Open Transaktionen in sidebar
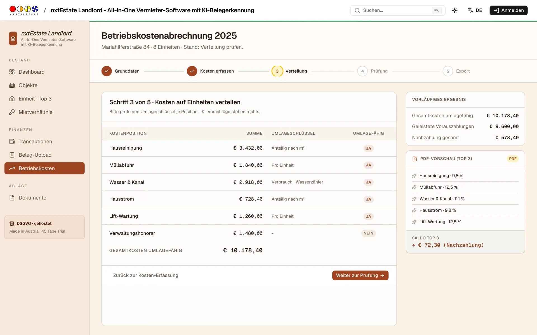 pos(44,142)
